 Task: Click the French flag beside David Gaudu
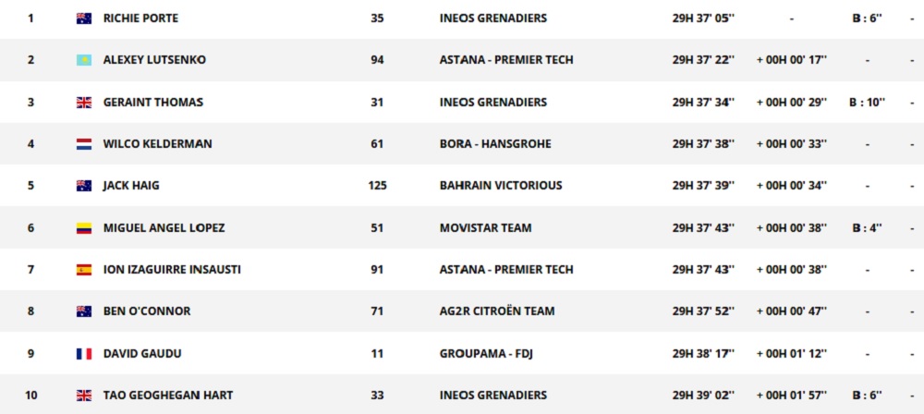(84, 354)
